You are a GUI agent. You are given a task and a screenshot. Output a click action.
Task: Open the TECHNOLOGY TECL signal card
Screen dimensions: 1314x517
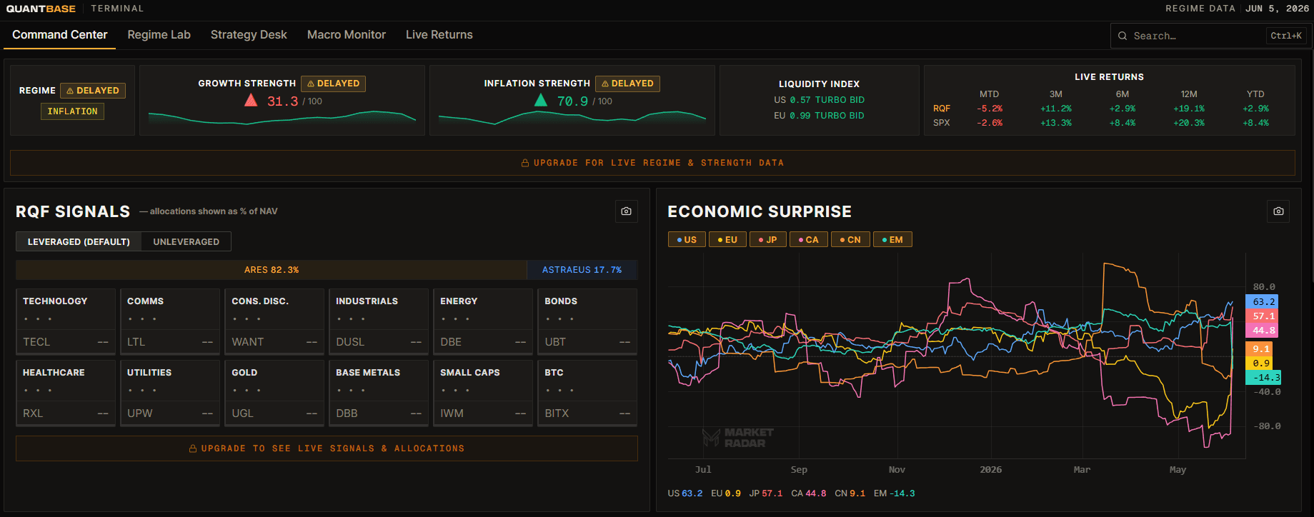tap(66, 321)
